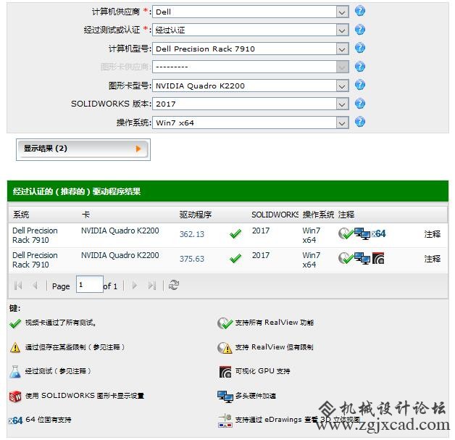This screenshot has width=455, height=440.
Task: Click RealView icon in 375.63 row
Action: pos(346,258)
